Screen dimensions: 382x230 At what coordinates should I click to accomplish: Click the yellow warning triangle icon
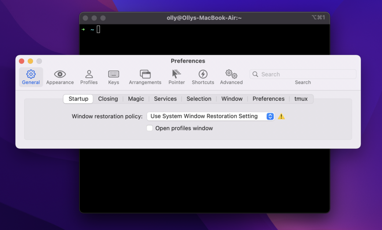tap(281, 117)
